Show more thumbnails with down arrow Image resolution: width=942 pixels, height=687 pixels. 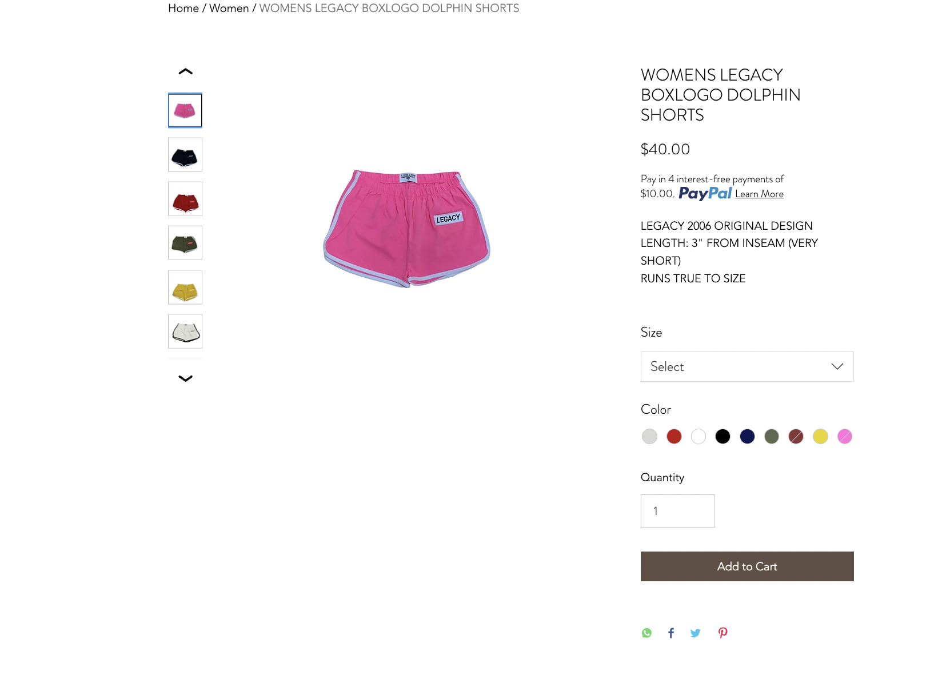pos(185,378)
